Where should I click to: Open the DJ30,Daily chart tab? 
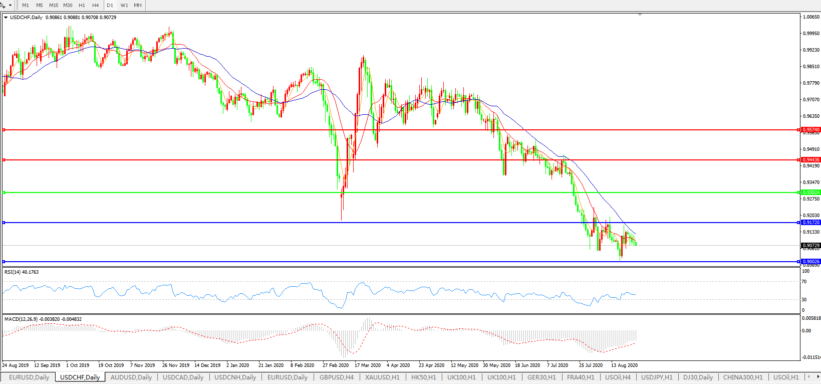[698, 377]
